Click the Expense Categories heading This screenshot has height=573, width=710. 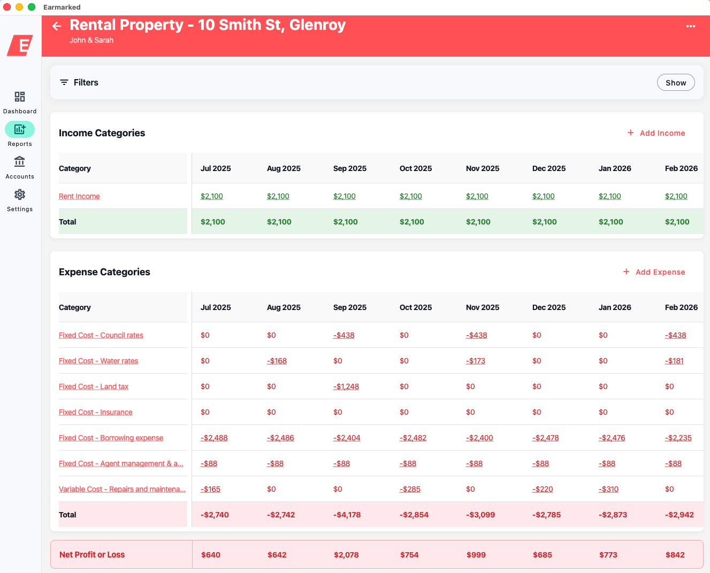(104, 272)
